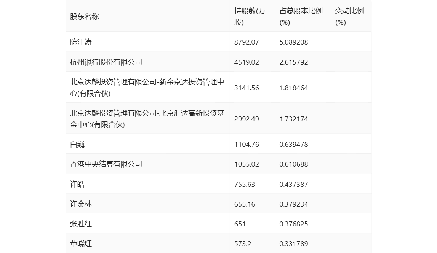
Task: Select the percentage 0.639478
Action: pos(294,145)
